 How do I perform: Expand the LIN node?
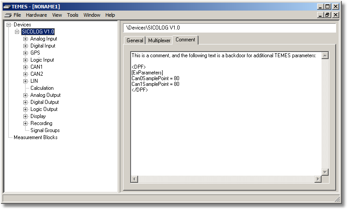click(25, 81)
